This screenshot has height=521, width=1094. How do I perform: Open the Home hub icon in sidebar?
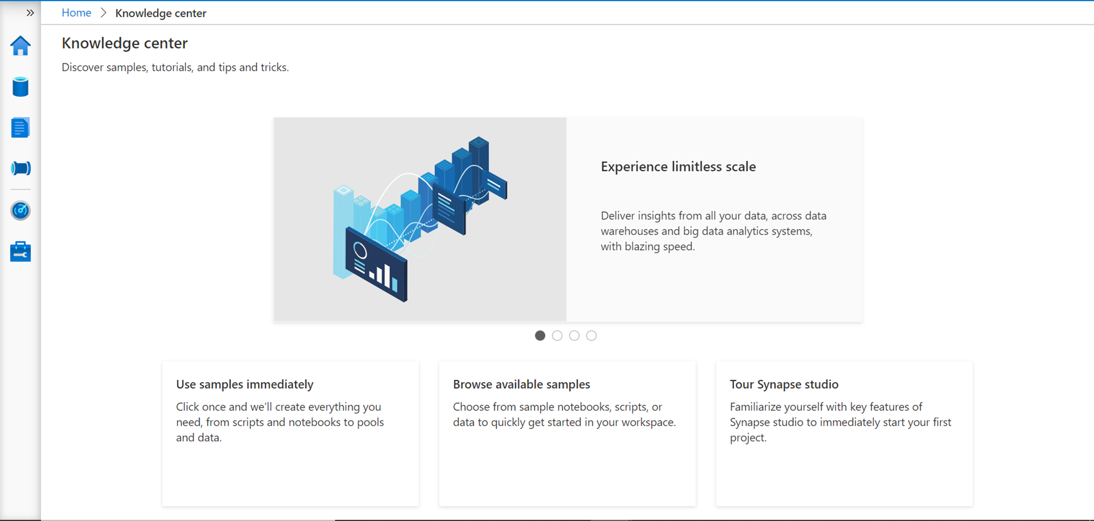click(20, 46)
